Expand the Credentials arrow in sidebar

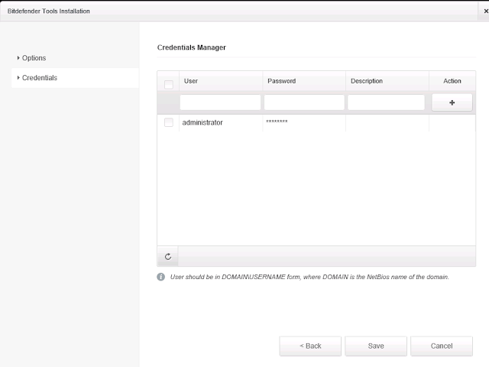(x=18, y=78)
